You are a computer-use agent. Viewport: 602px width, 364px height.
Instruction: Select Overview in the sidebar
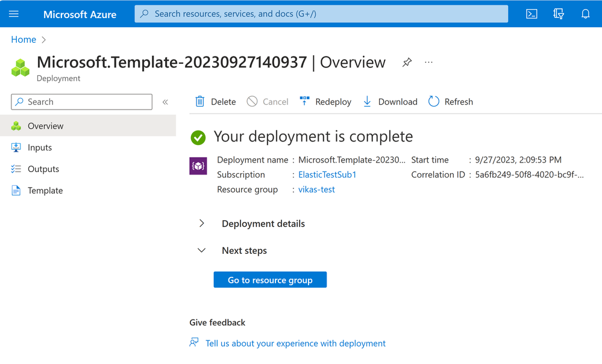pyautogui.click(x=88, y=126)
